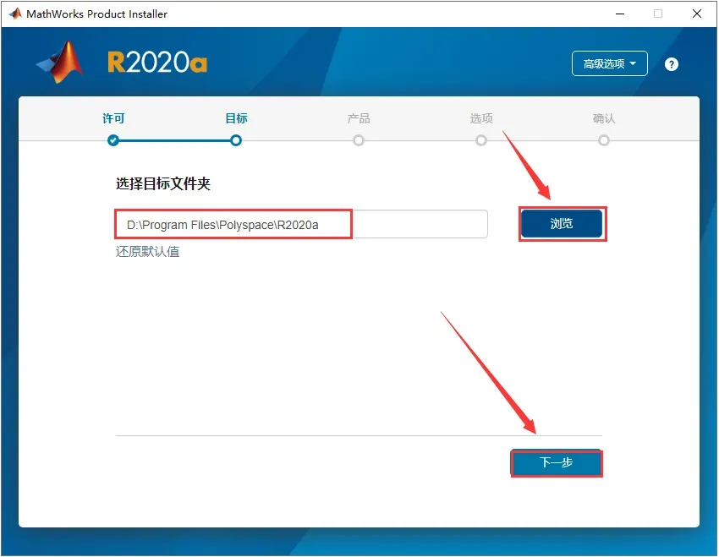Open the help question mark icon
The height and width of the screenshot is (557, 719).
(x=671, y=64)
